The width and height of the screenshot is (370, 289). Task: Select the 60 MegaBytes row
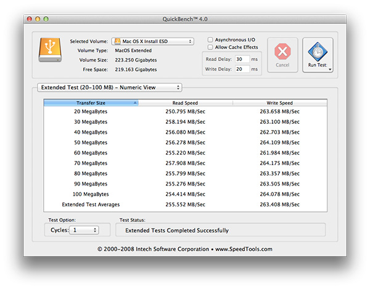coord(185,153)
